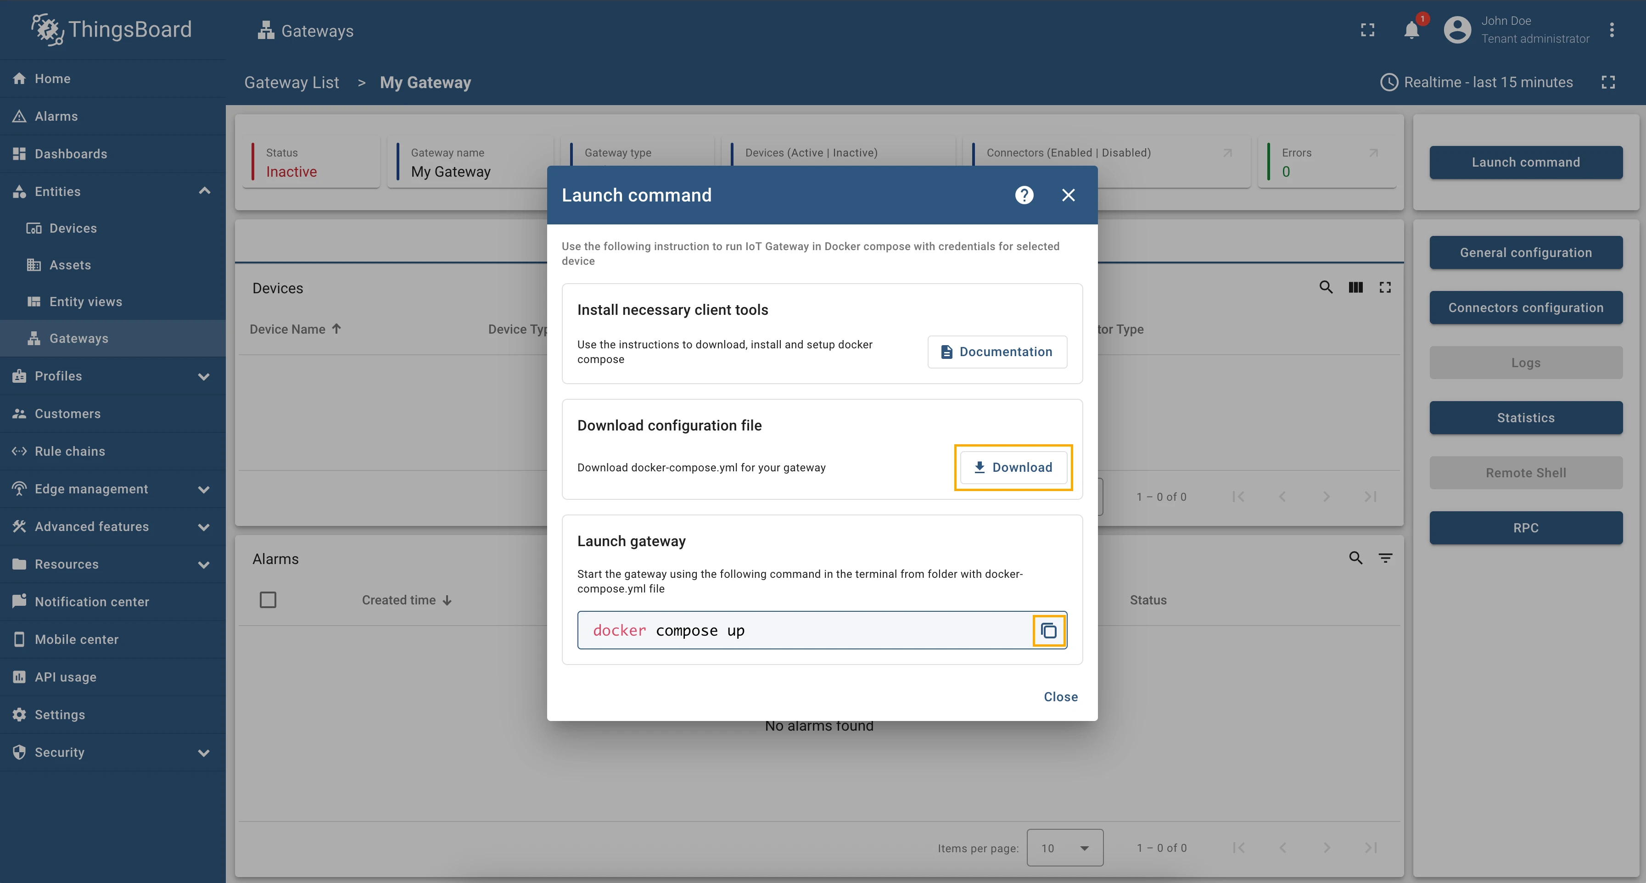This screenshot has width=1646, height=883.
Task: Open the notifications bell
Action: [x=1411, y=30]
